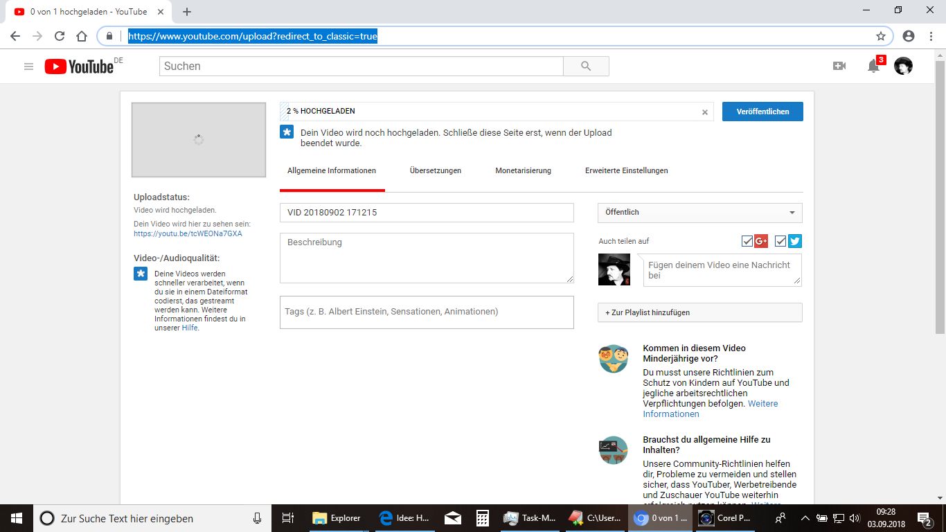Image resolution: width=946 pixels, height=532 pixels.
Task: Bookmark this page with the star icon
Action: coord(881,36)
